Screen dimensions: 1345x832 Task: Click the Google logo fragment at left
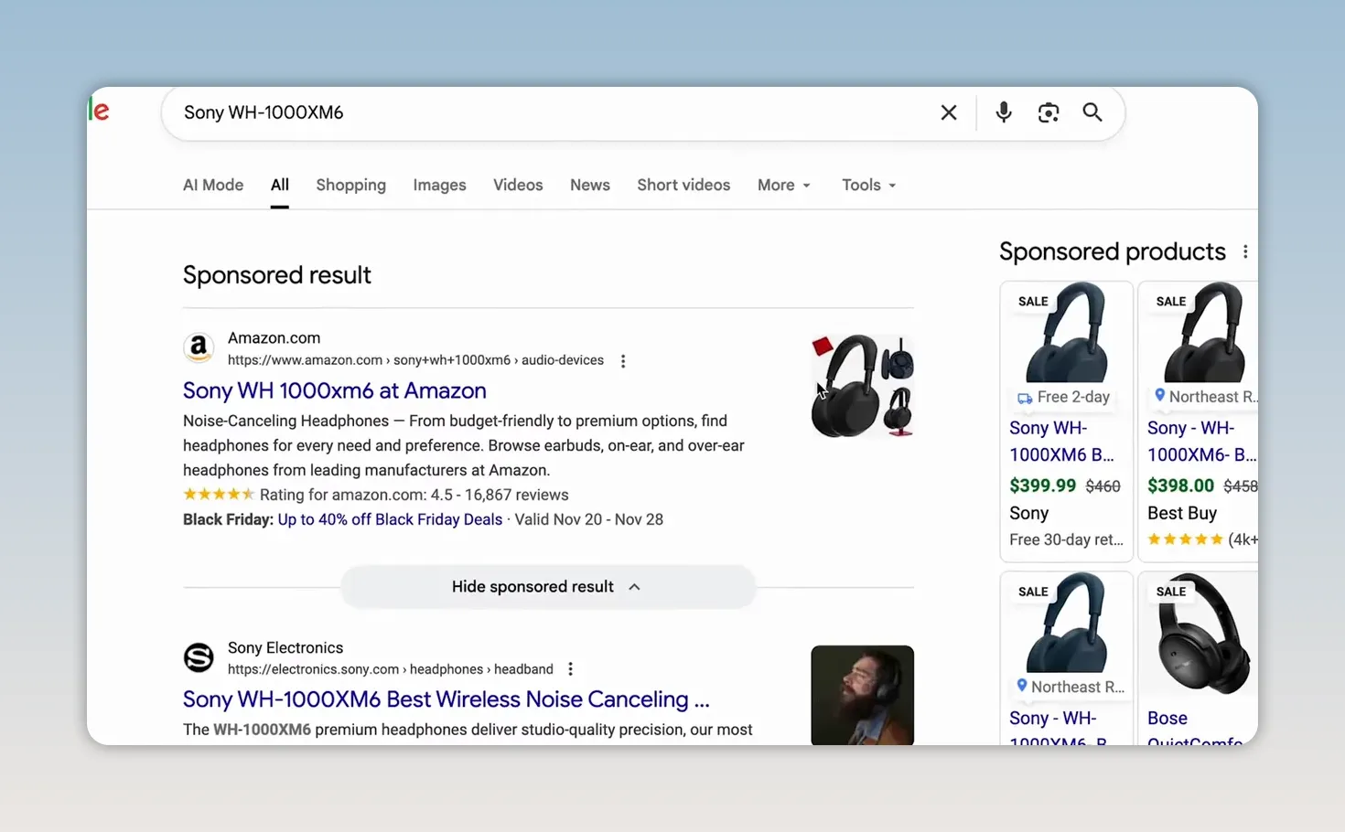pos(100,112)
